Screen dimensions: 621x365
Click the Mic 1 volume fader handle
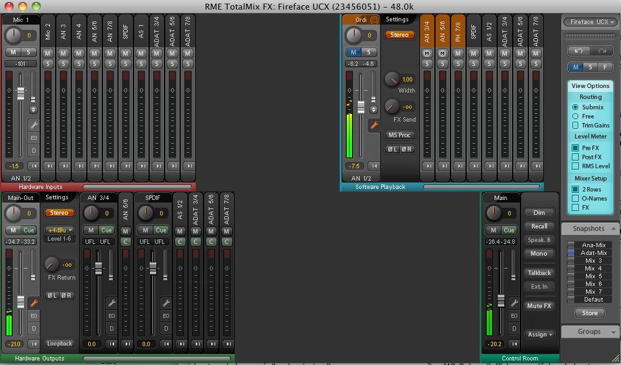click(x=21, y=93)
